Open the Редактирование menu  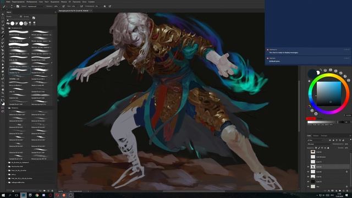[x=18, y=2]
